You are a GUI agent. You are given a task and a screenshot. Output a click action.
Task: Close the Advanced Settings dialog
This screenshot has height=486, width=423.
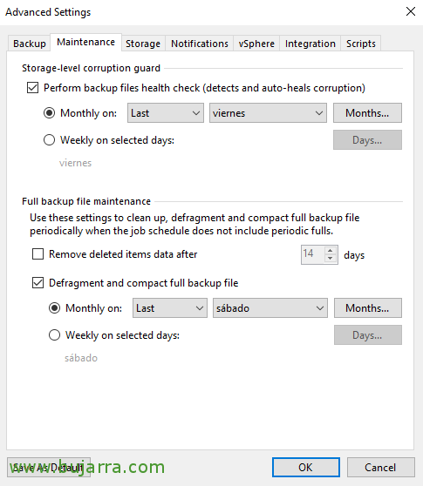tap(410, 12)
